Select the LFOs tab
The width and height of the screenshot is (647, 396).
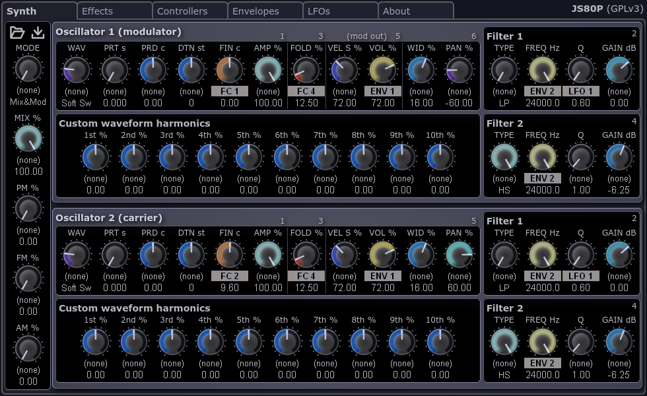point(341,11)
